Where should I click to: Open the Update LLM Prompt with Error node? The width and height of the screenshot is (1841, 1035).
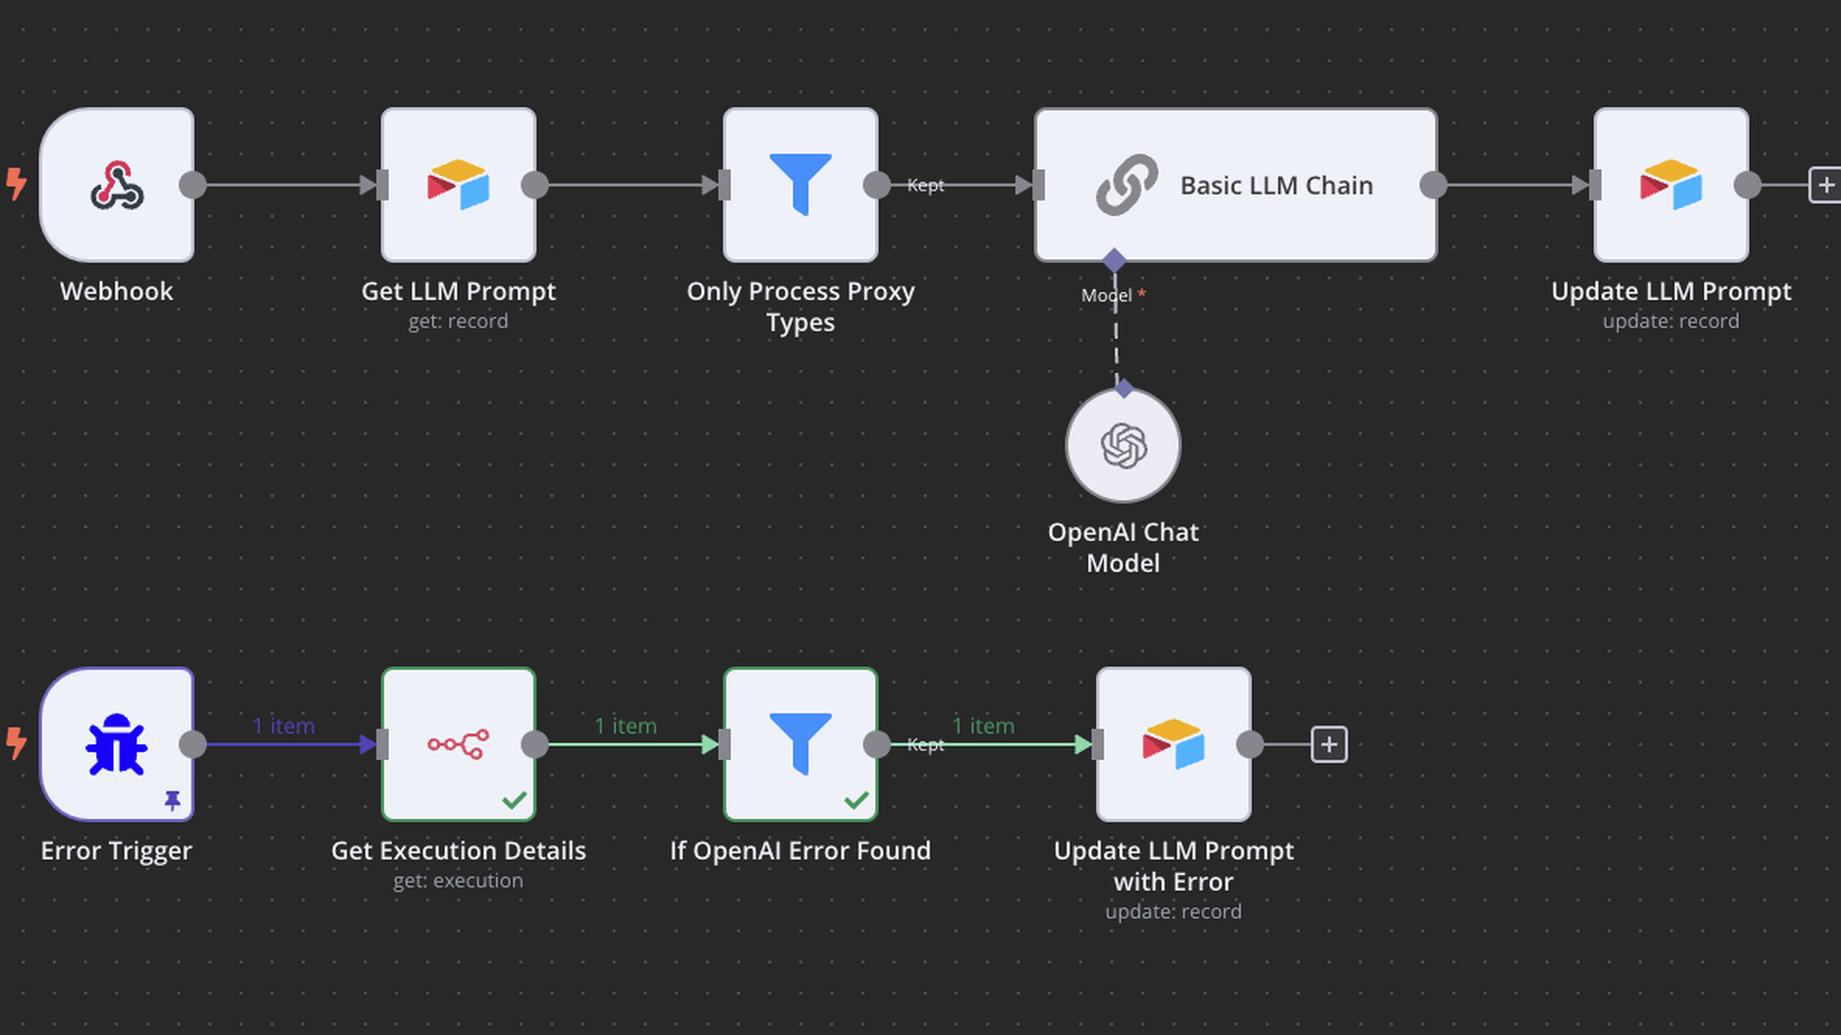[x=1174, y=745]
